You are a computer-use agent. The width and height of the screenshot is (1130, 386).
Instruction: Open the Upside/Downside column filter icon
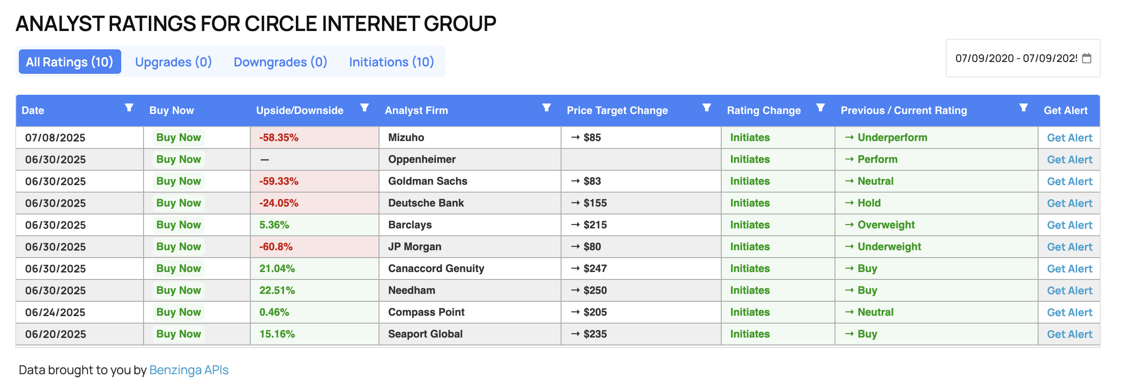coord(365,108)
